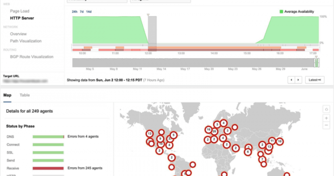Go to next time interval arrow
The image size is (334, 176).
click(298, 80)
